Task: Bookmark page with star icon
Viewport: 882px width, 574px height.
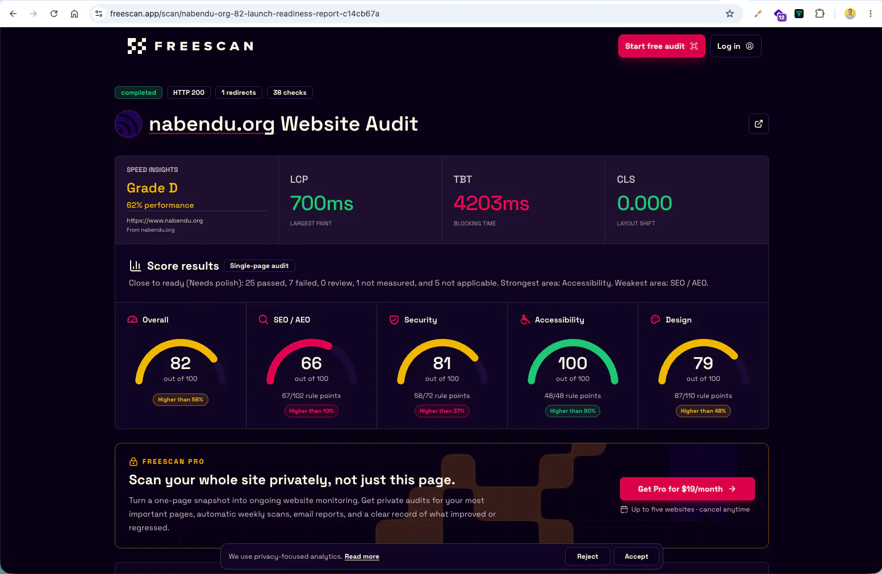Action: [730, 14]
